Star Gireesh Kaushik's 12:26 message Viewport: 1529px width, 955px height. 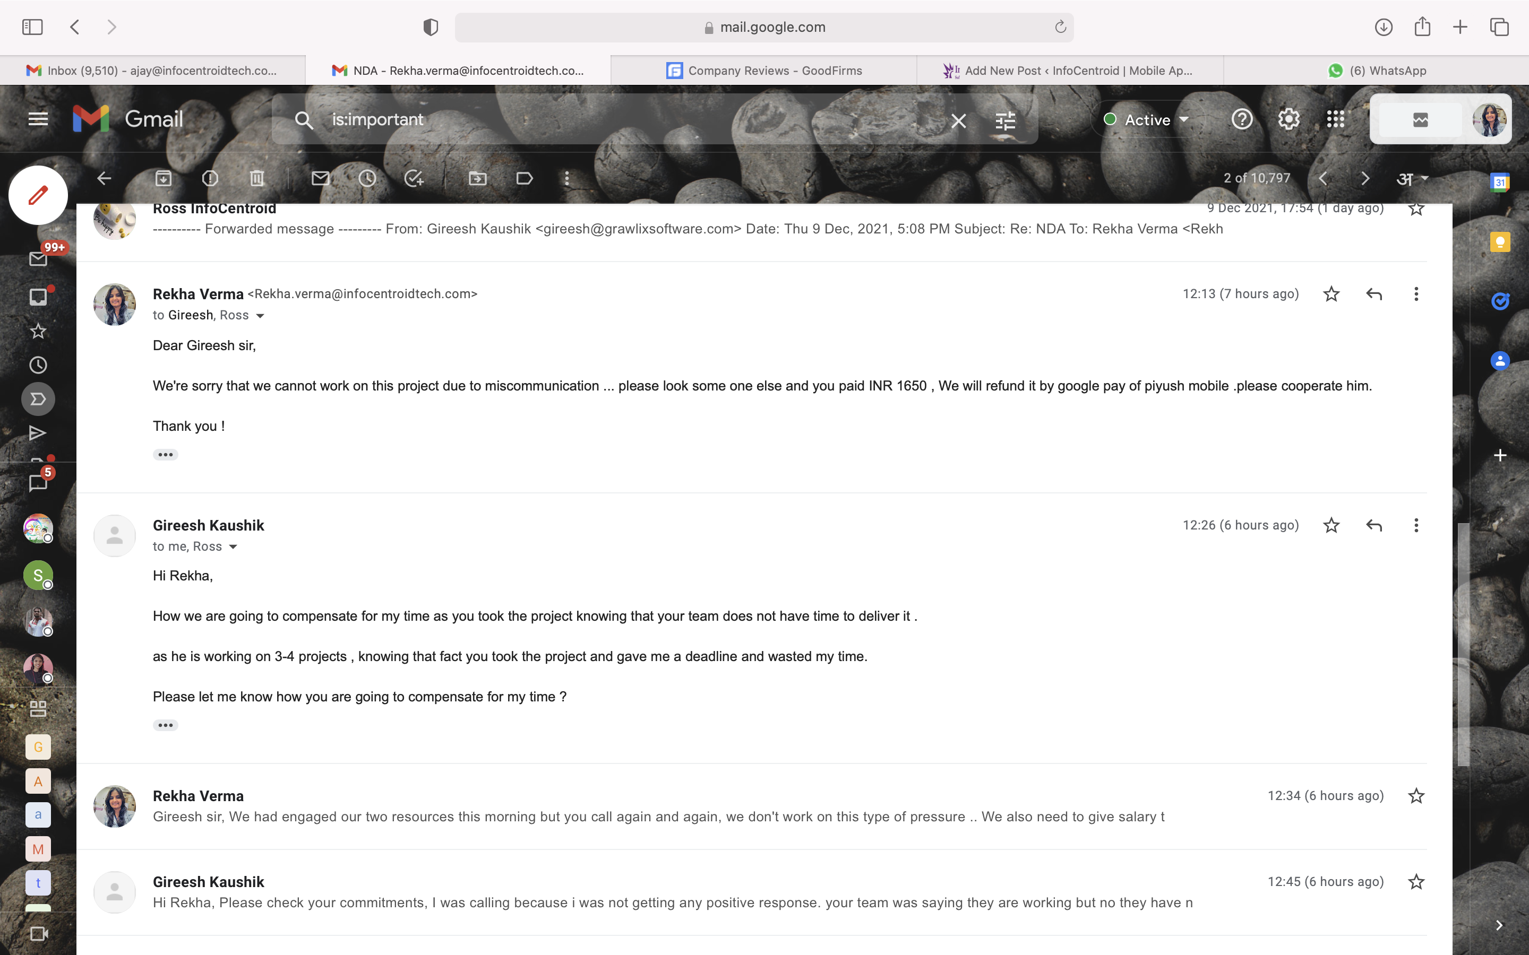pos(1332,525)
